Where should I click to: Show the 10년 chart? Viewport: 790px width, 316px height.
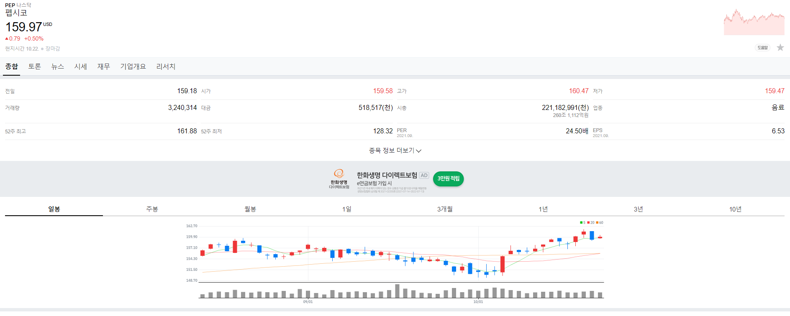point(735,209)
